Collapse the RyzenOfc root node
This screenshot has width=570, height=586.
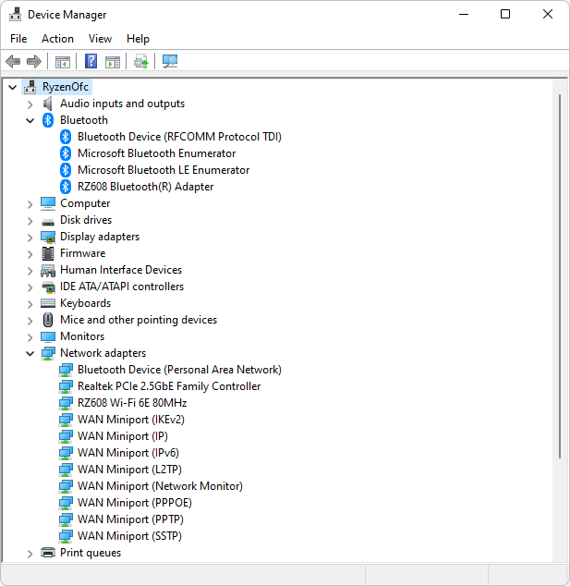tap(13, 88)
